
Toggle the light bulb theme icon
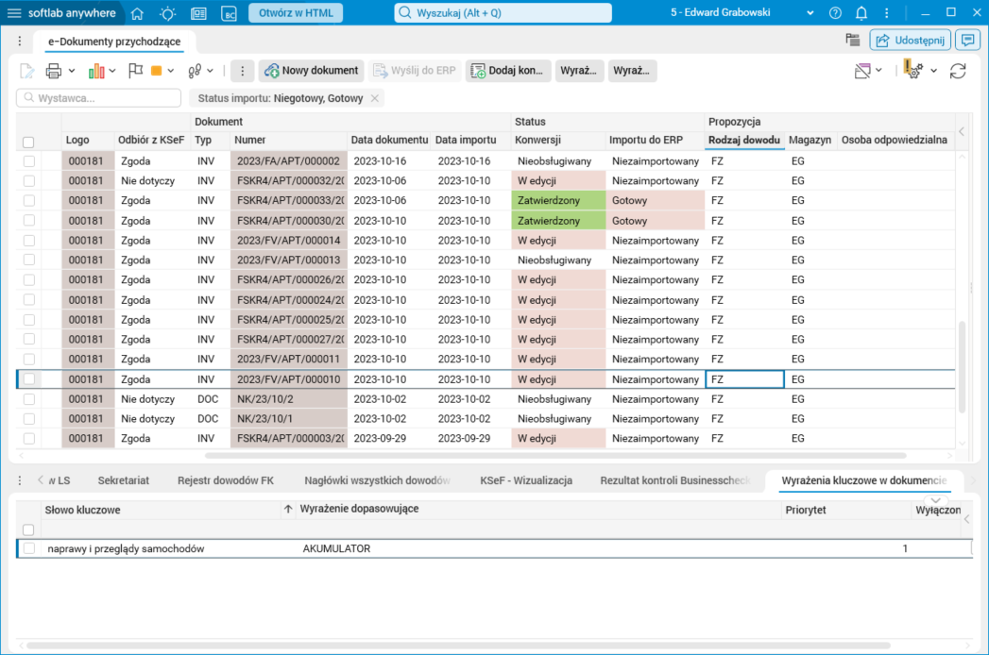point(167,13)
